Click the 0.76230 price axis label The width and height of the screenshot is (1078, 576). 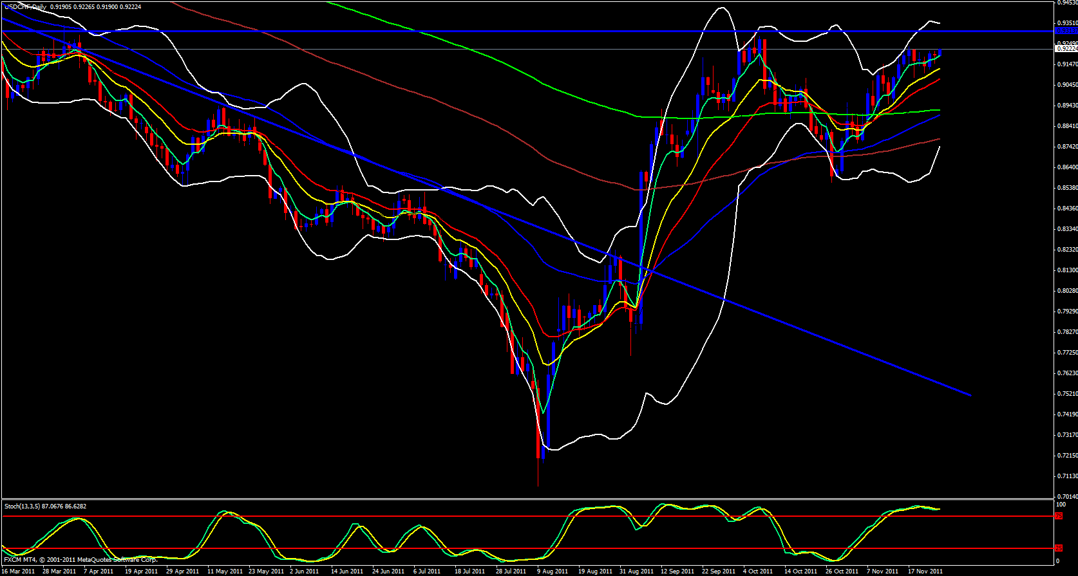pos(1066,373)
